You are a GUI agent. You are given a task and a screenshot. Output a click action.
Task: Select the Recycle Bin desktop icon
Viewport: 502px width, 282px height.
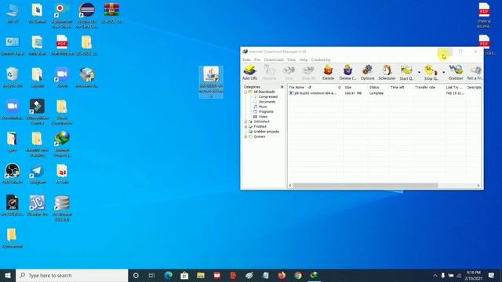point(13,78)
